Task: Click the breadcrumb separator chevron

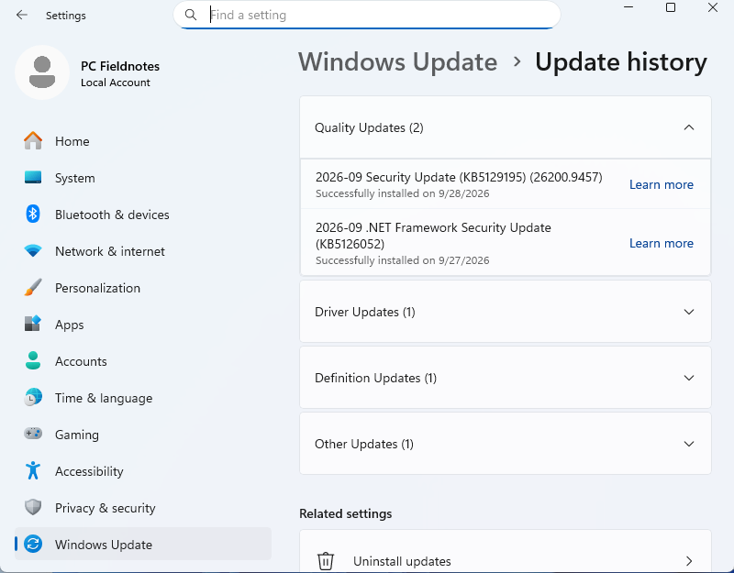Action: coord(517,61)
